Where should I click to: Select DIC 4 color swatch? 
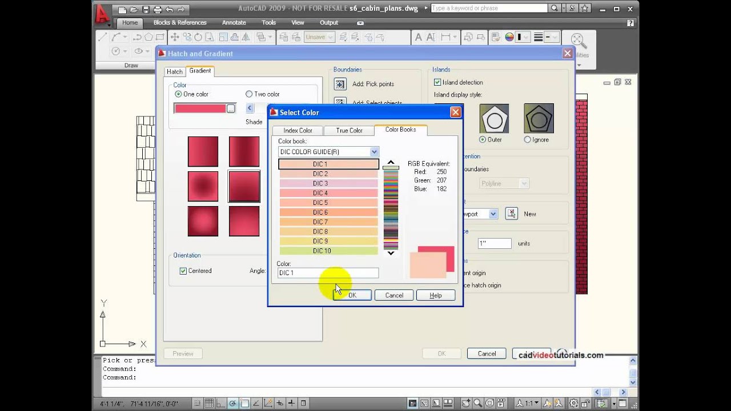point(328,193)
